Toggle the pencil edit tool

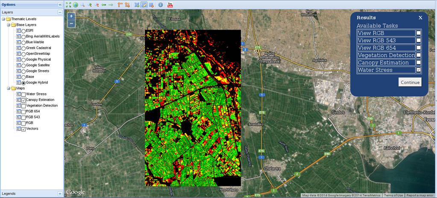pos(144,5)
